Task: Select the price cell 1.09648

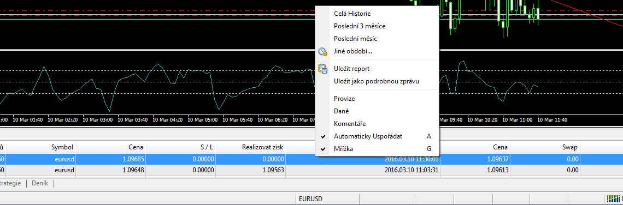Action: (x=133, y=170)
